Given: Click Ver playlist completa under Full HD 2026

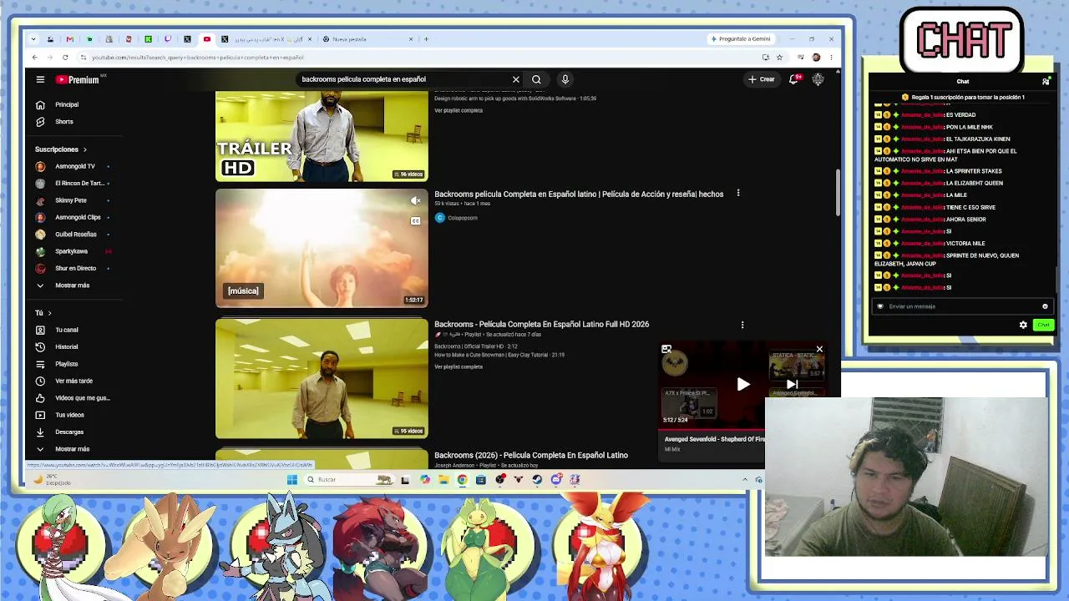Looking at the screenshot, I should coord(459,366).
